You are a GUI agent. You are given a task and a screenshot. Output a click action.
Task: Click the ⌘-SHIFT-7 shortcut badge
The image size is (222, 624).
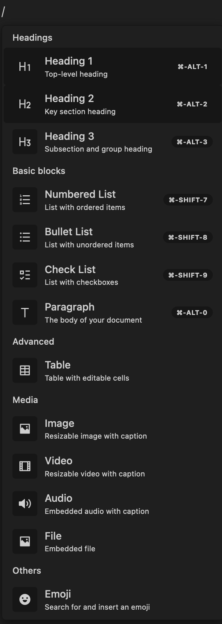pos(188,200)
